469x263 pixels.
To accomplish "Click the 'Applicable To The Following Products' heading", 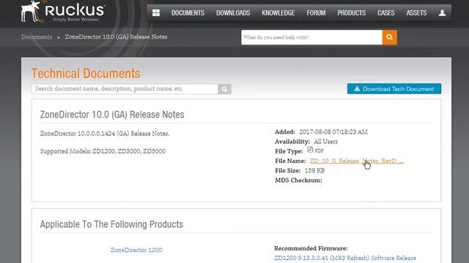I will [x=111, y=224].
